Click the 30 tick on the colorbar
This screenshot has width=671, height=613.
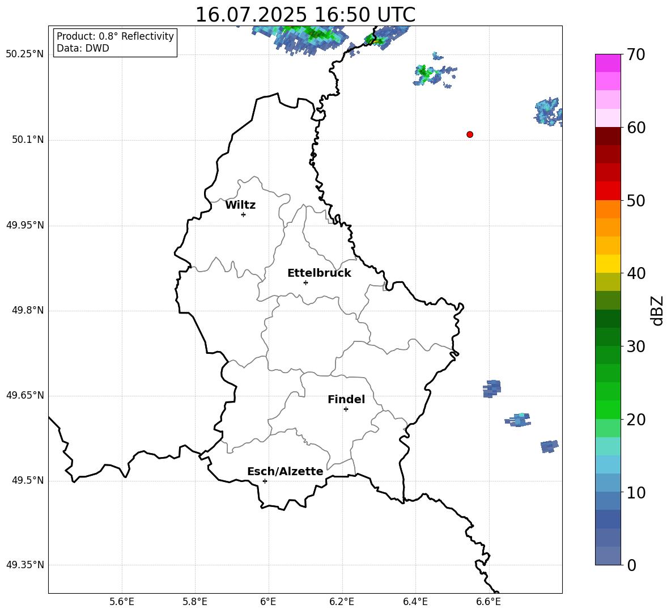(636, 346)
